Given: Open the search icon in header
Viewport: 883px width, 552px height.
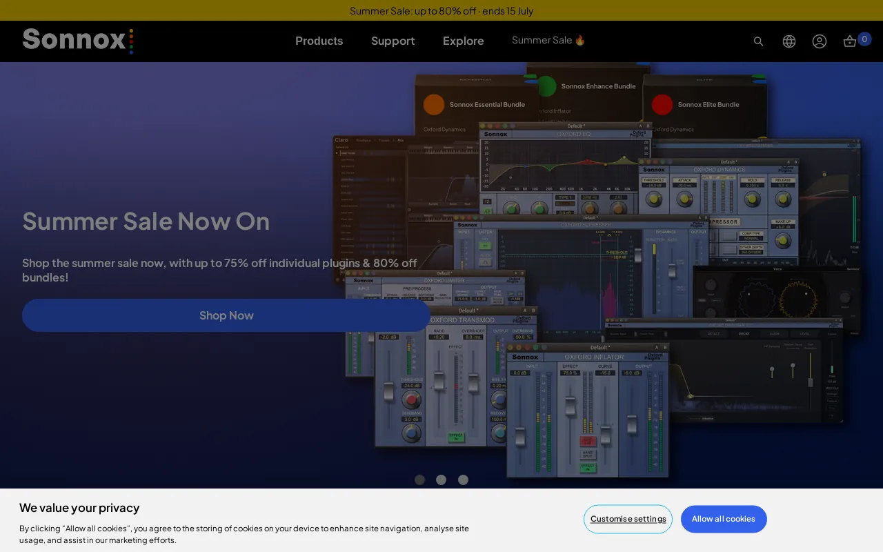Looking at the screenshot, I should 758,41.
